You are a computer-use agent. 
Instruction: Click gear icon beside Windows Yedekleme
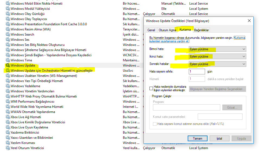pos(8,86)
